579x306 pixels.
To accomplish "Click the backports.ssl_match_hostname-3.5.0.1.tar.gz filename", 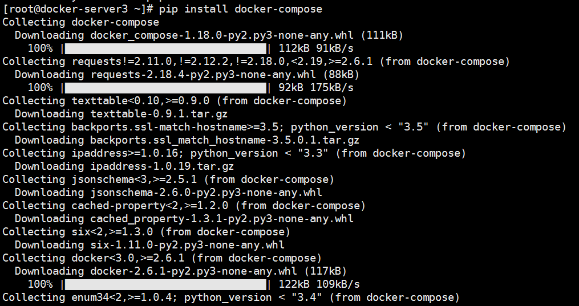I will click(225, 140).
